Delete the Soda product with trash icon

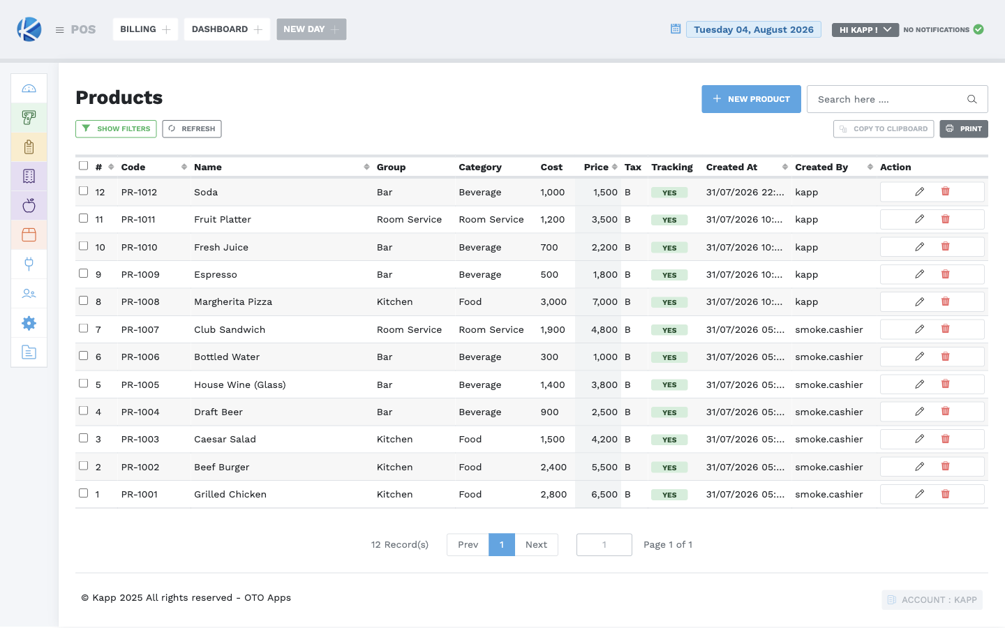pos(946,192)
